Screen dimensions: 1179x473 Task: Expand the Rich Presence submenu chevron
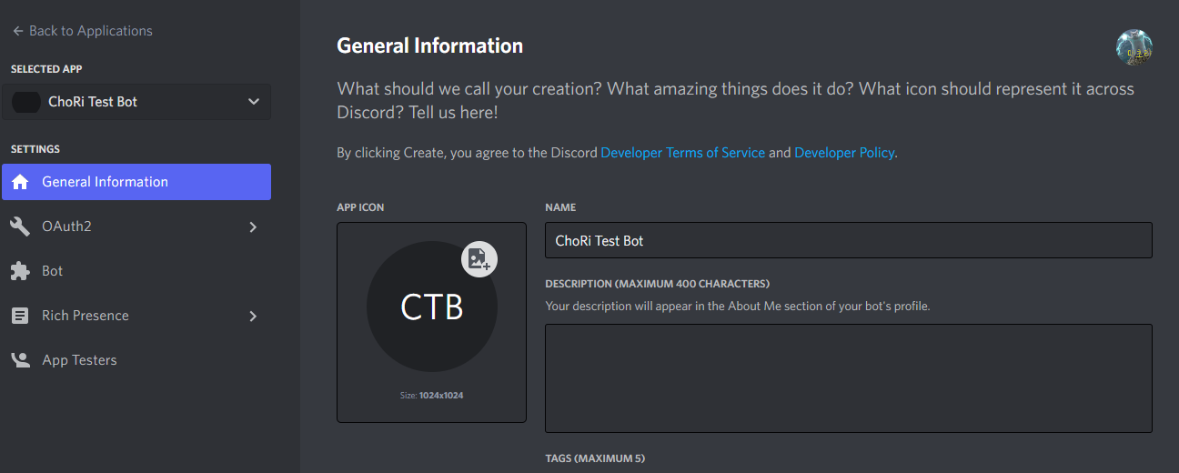click(x=253, y=316)
